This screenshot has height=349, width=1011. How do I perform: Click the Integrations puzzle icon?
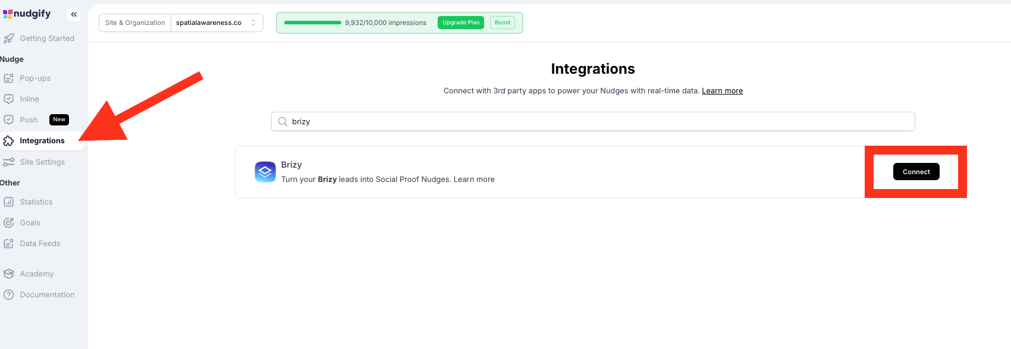[x=9, y=141]
